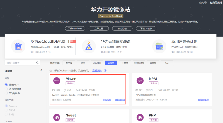Click Maven 语言类 tag

[70, 83]
